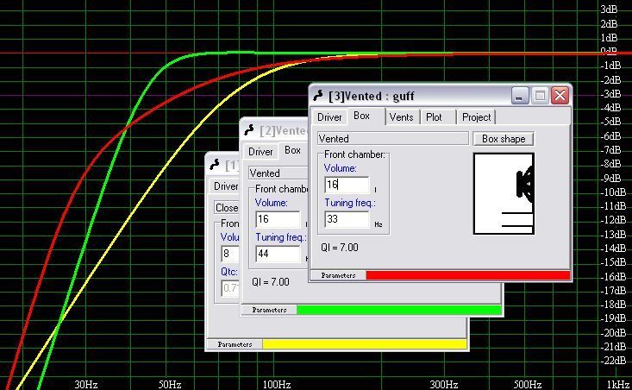Open the Plot tab
This screenshot has height=390, width=632.
(434, 117)
